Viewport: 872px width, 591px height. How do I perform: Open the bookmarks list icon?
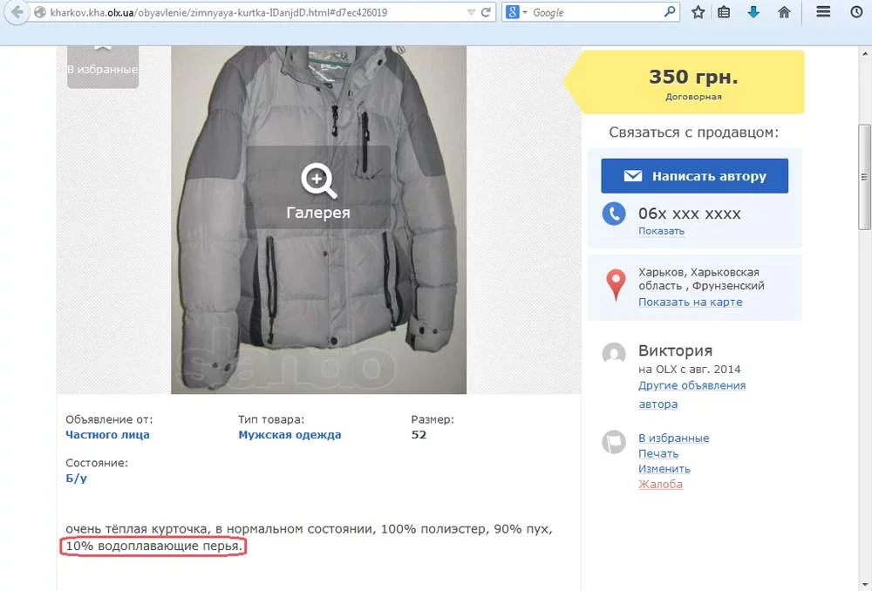725,13
